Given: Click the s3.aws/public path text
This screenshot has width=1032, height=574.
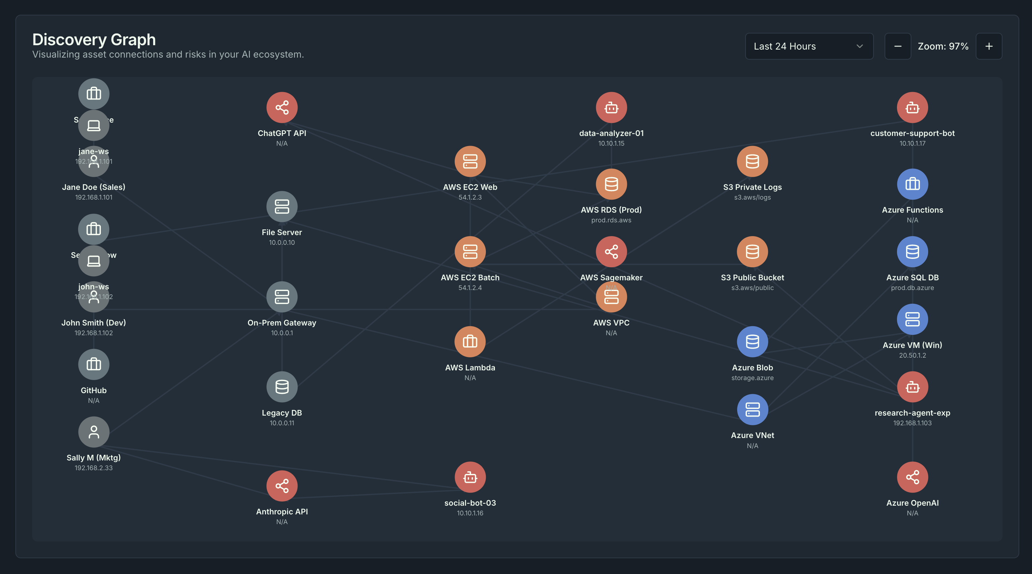Looking at the screenshot, I should click(x=752, y=288).
